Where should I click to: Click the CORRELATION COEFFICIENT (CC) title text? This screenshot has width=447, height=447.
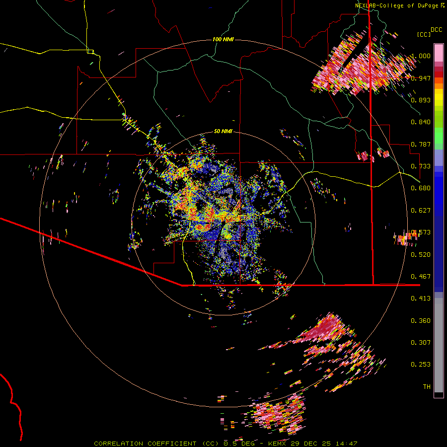156,444
